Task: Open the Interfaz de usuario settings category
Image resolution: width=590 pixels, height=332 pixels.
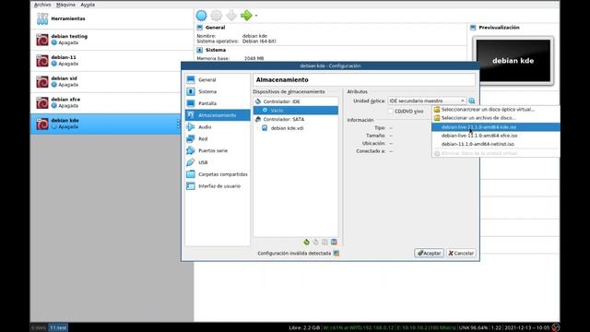Action: tap(218, 186)
